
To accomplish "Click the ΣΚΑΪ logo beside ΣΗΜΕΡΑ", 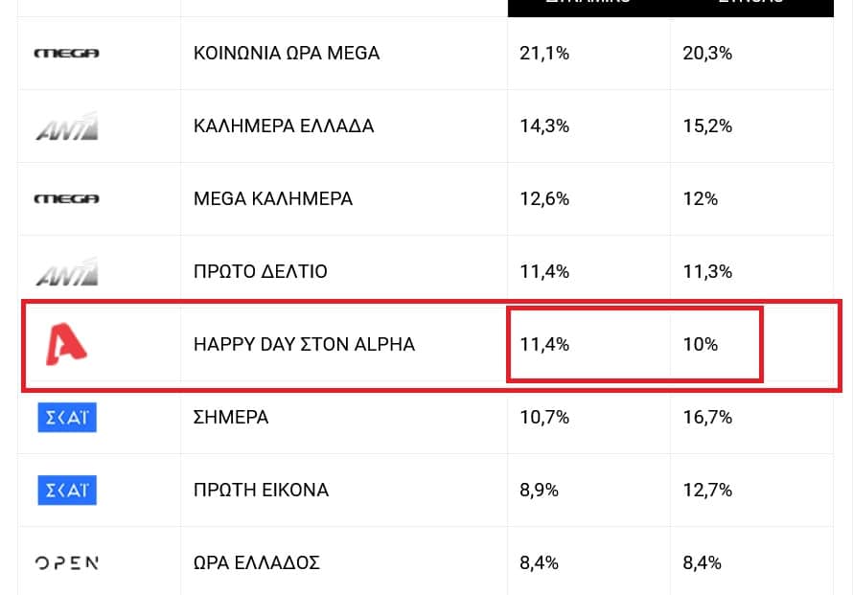I will tap(67, 417).
